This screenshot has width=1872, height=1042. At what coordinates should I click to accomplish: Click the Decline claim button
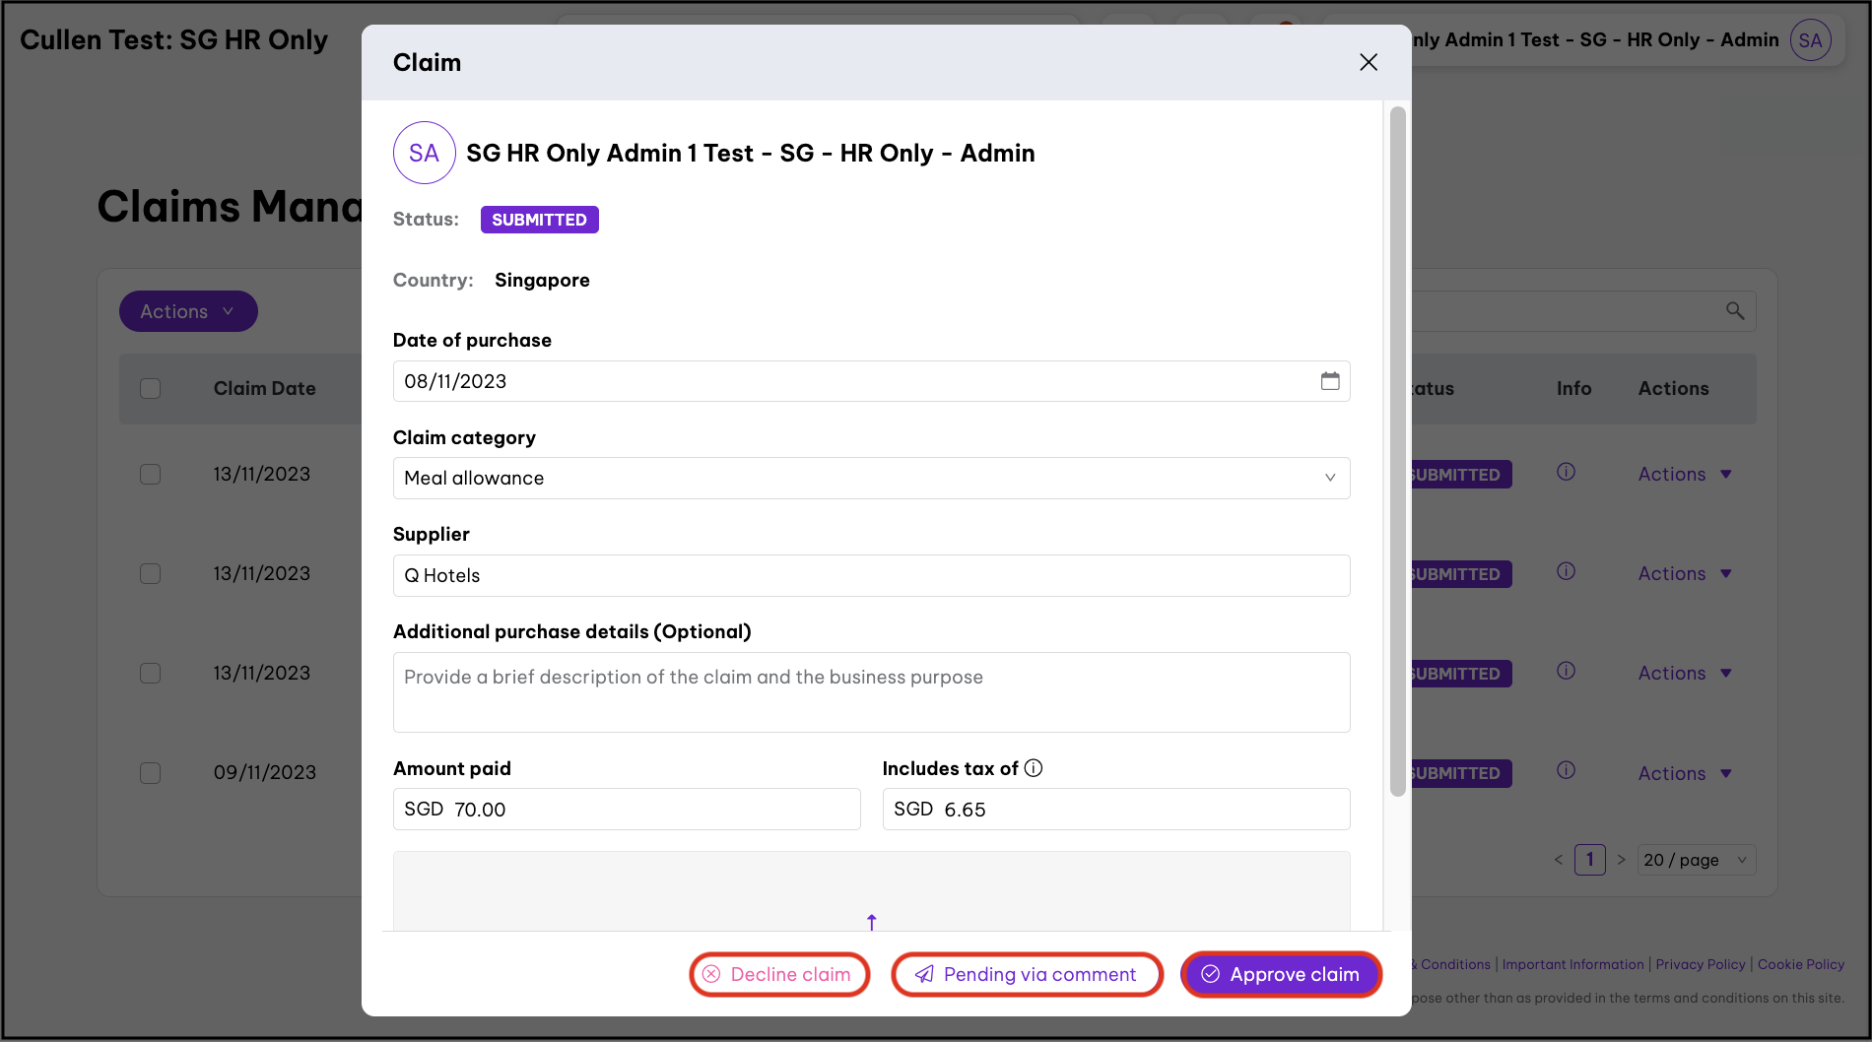(779, 974)
